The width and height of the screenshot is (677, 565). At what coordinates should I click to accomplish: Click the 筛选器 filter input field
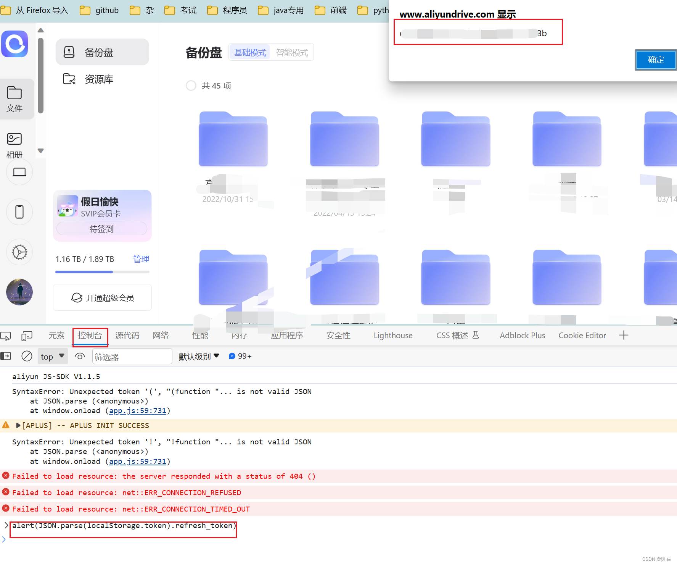pyautogui.click(x=132, y=357)
